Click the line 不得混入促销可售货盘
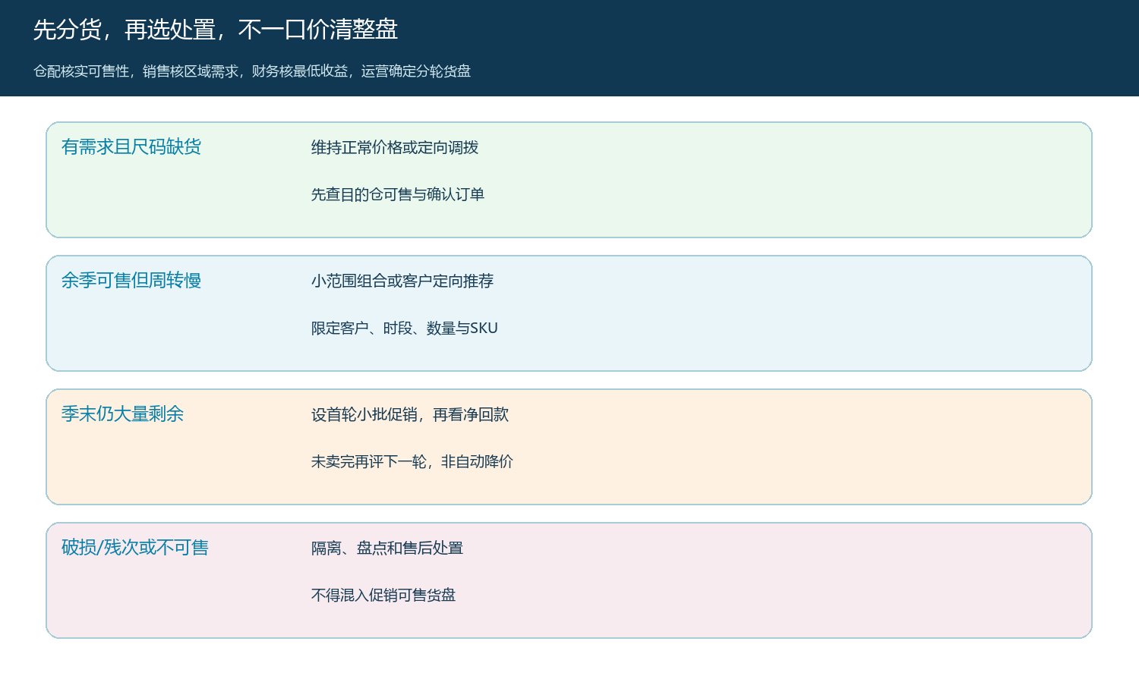This screenshot has height=698, width=1139. (x=383, y=596)
